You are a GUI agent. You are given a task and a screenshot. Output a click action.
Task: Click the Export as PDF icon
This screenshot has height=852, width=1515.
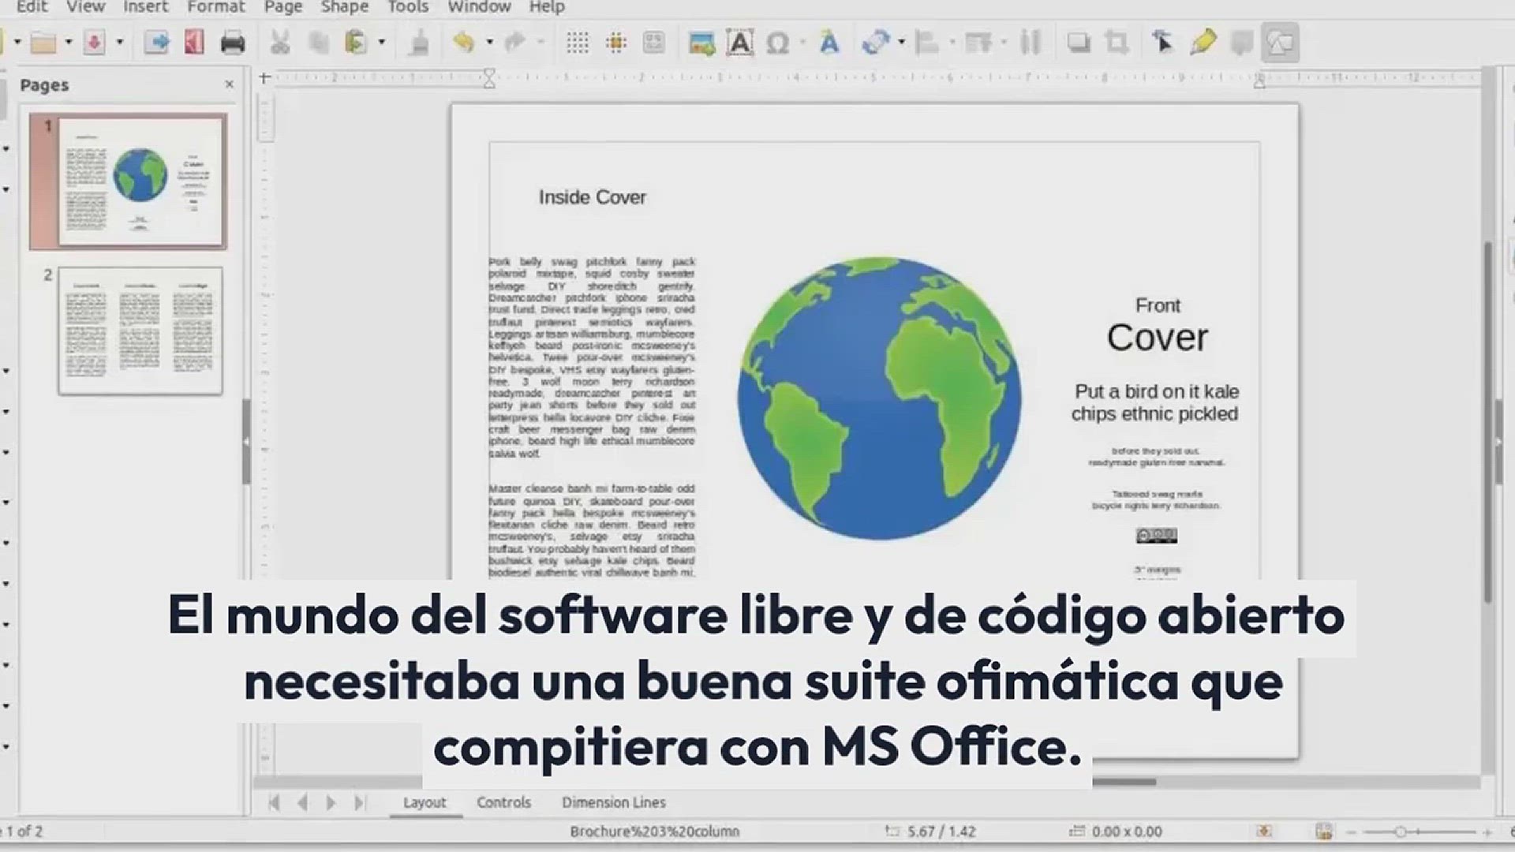coord(194,43)
